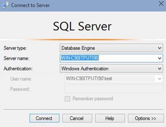The height and width of the screenshot is (127, 166).
Task: Click the Connect to Server title icon
Action: click(x=6, y=5)
